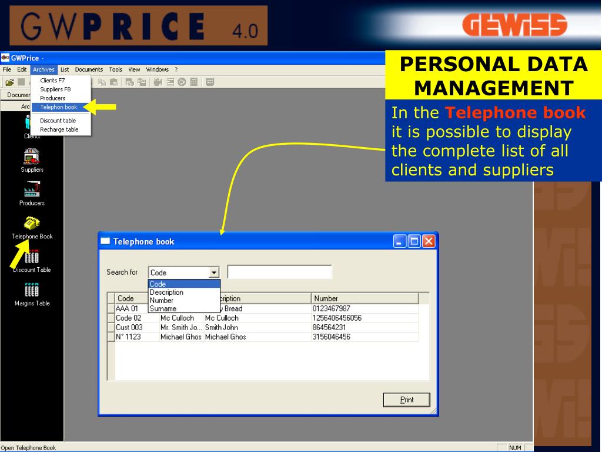602x452 pixels.
Task: Choose Suppliers F8 in Archives menu
Action: tap(61, 89)
